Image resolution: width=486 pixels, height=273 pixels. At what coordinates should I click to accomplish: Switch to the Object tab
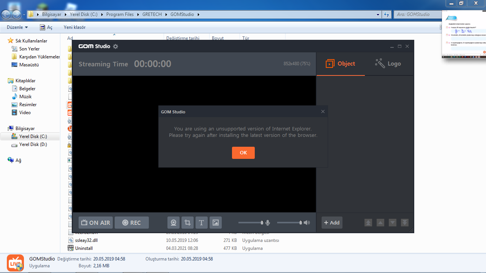(341, 64)
